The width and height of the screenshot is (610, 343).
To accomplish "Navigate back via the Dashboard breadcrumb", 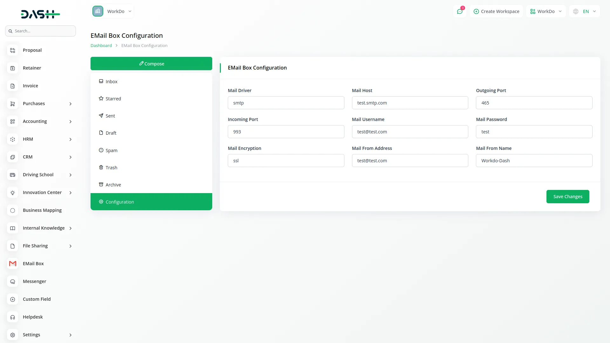I will pos(101,45).
